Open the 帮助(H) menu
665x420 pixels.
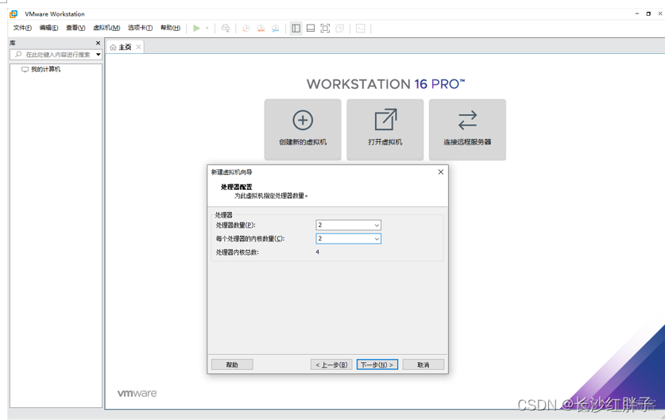point(170,28)
